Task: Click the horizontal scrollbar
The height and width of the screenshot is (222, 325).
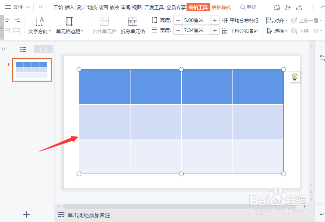Action: (179, 206)
